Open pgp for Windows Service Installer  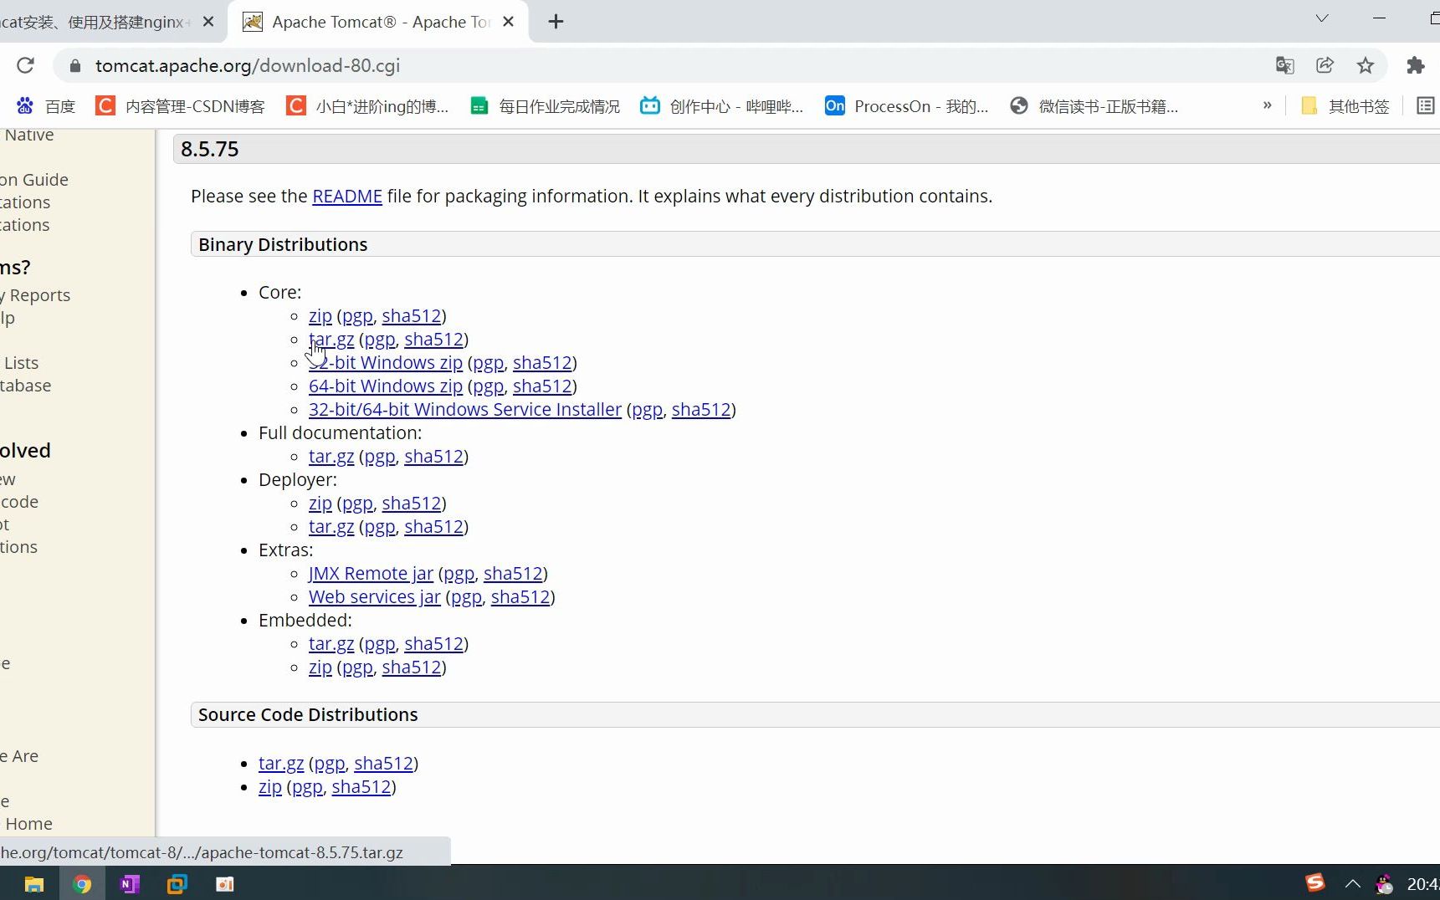[x=647, y=410]
